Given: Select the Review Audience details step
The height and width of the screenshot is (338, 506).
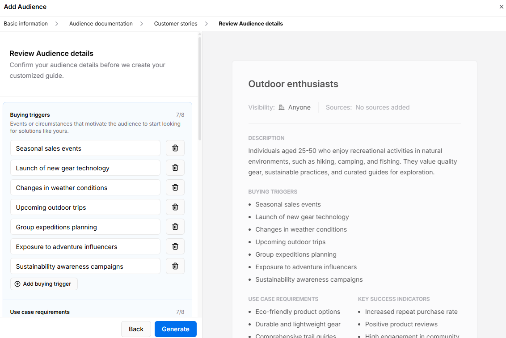Looking at the screenshot, I should pyautogui.click(x=251, y=24).
